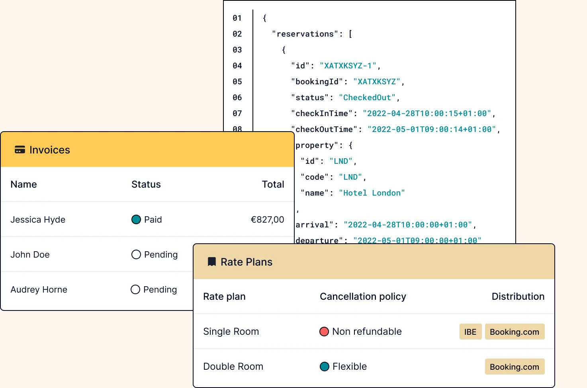Click the "LND" value of the code key
The height and width of the screenshot is (388, 587).
(350, 177)
